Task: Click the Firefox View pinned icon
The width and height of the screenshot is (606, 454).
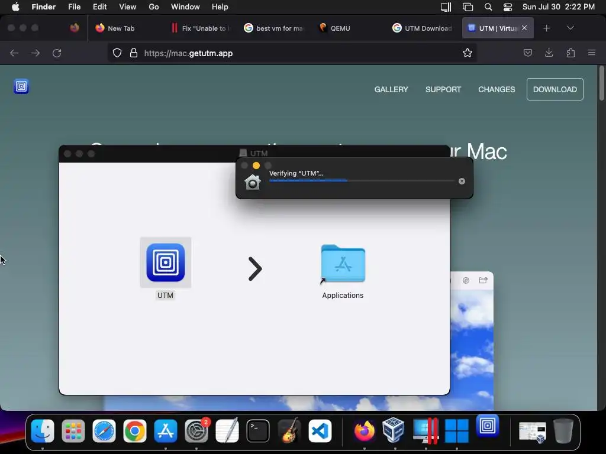Action: pyautogui.click(x=75, y=28)
